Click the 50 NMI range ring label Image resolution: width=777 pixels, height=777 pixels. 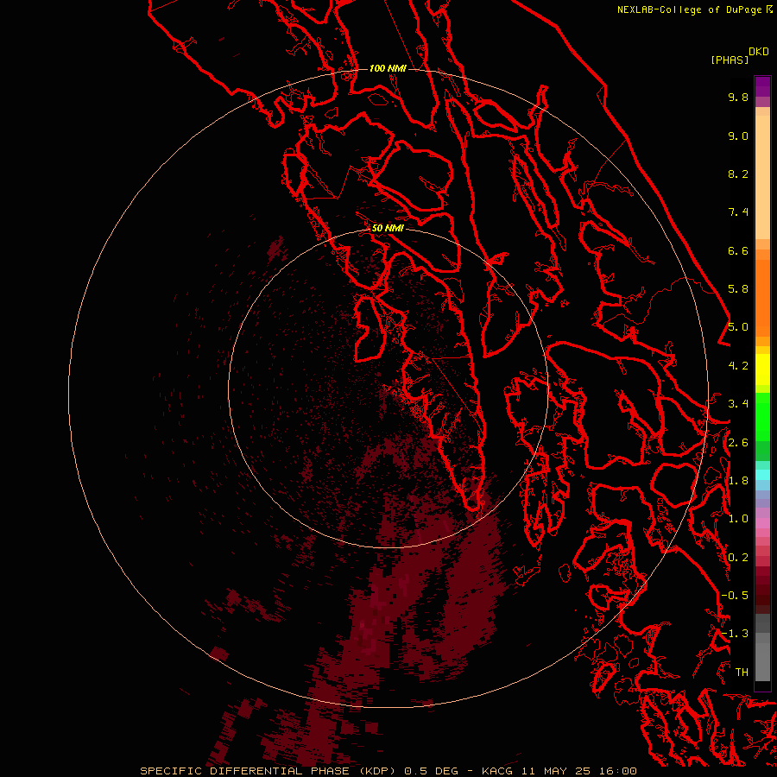(x=388, y=228)
